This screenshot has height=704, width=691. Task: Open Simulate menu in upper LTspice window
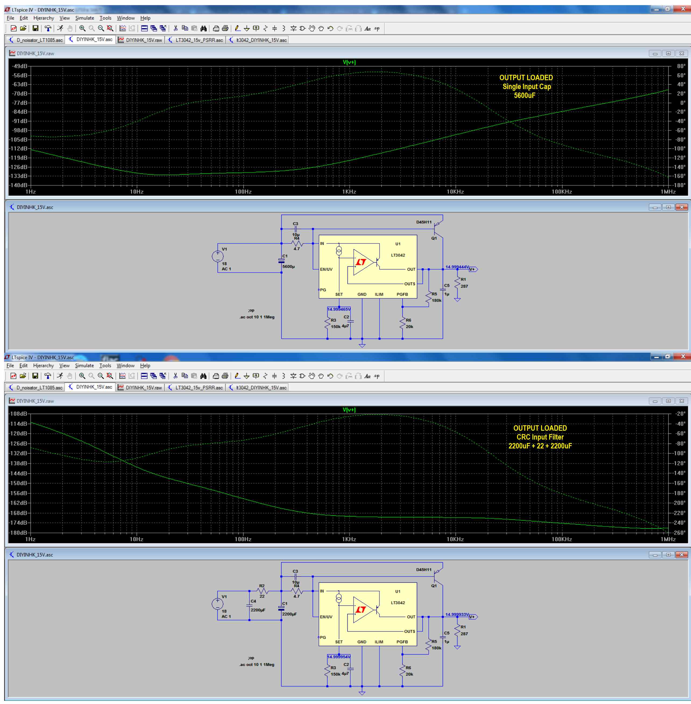click(x=84, y=18)
